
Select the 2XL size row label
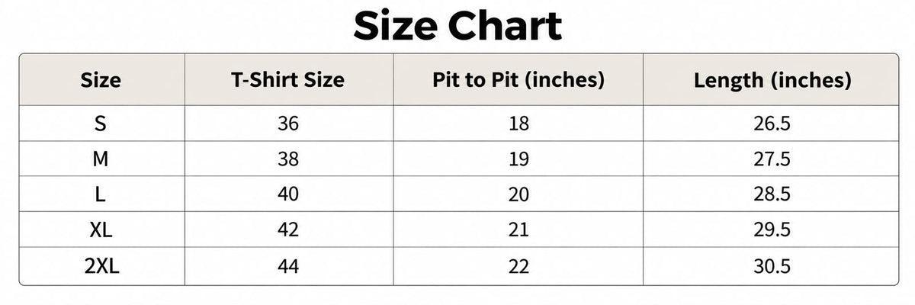(101, 266)
